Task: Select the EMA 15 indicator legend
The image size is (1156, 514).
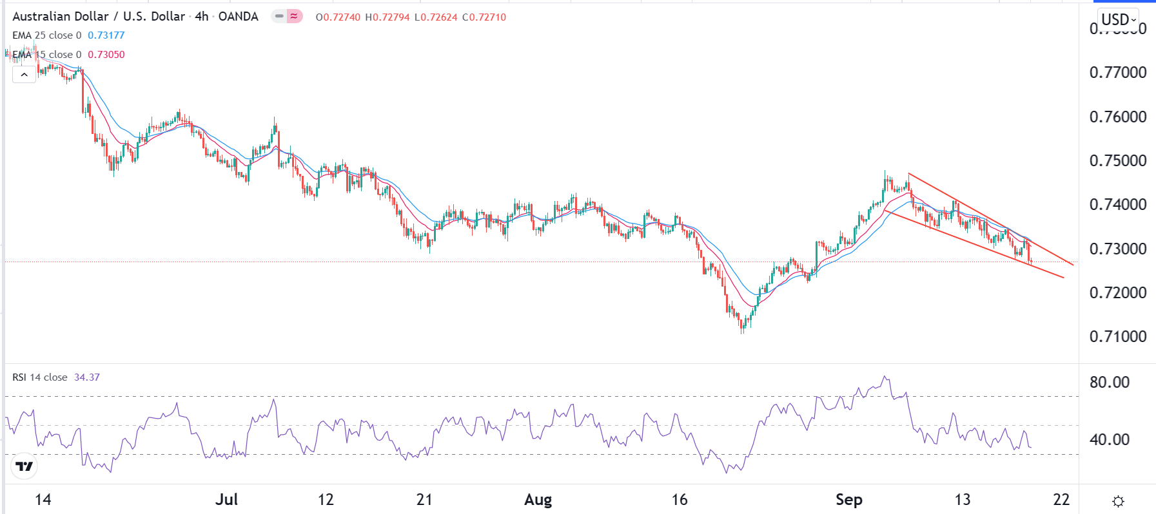Action: click(47, 55)
